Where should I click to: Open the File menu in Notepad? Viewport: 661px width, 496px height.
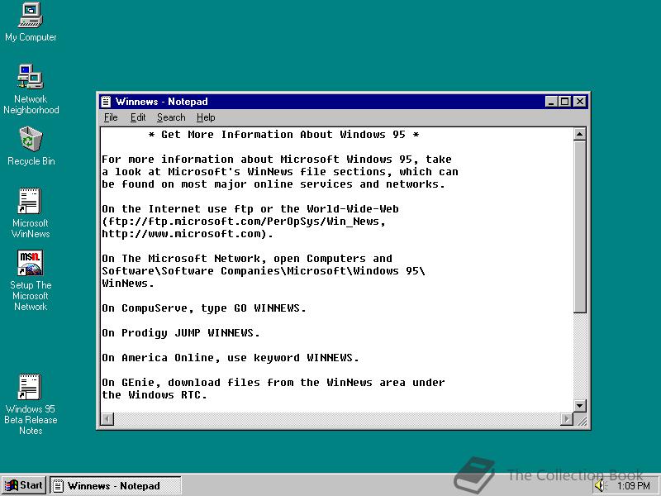click(111, 117)
